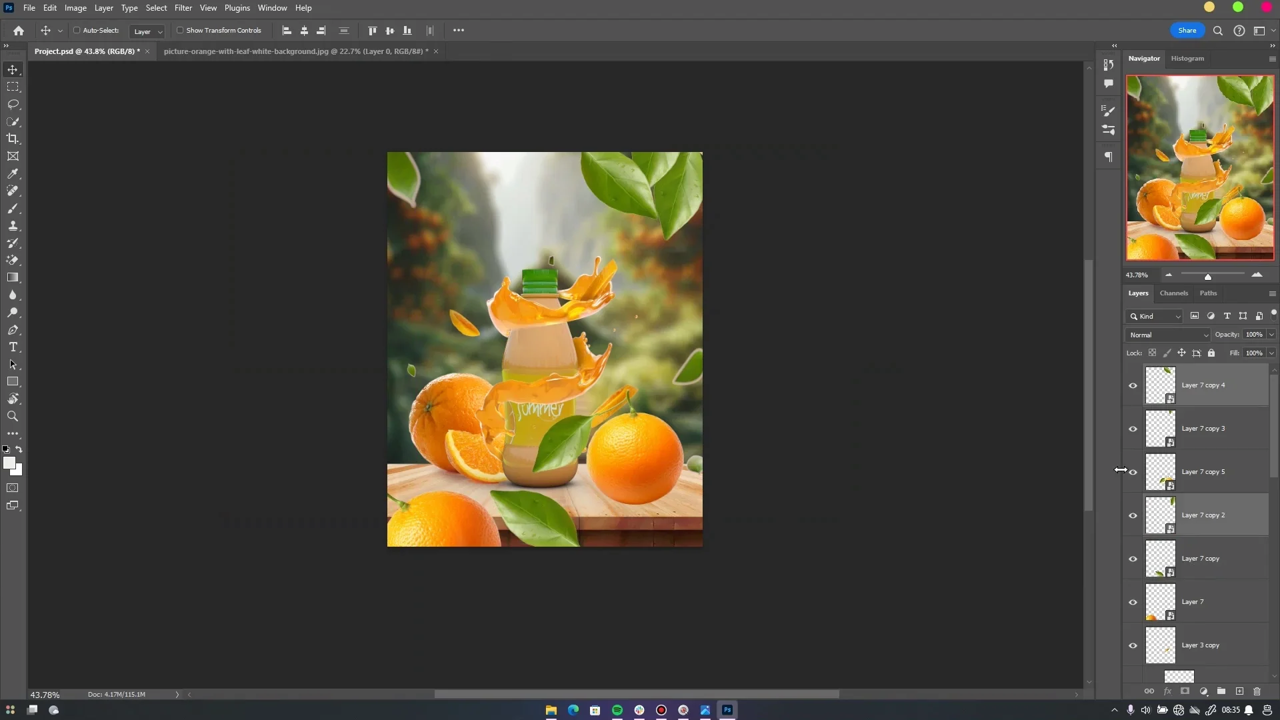
Task: Select the Path Selection tool
Action: [x=13, y=364]
